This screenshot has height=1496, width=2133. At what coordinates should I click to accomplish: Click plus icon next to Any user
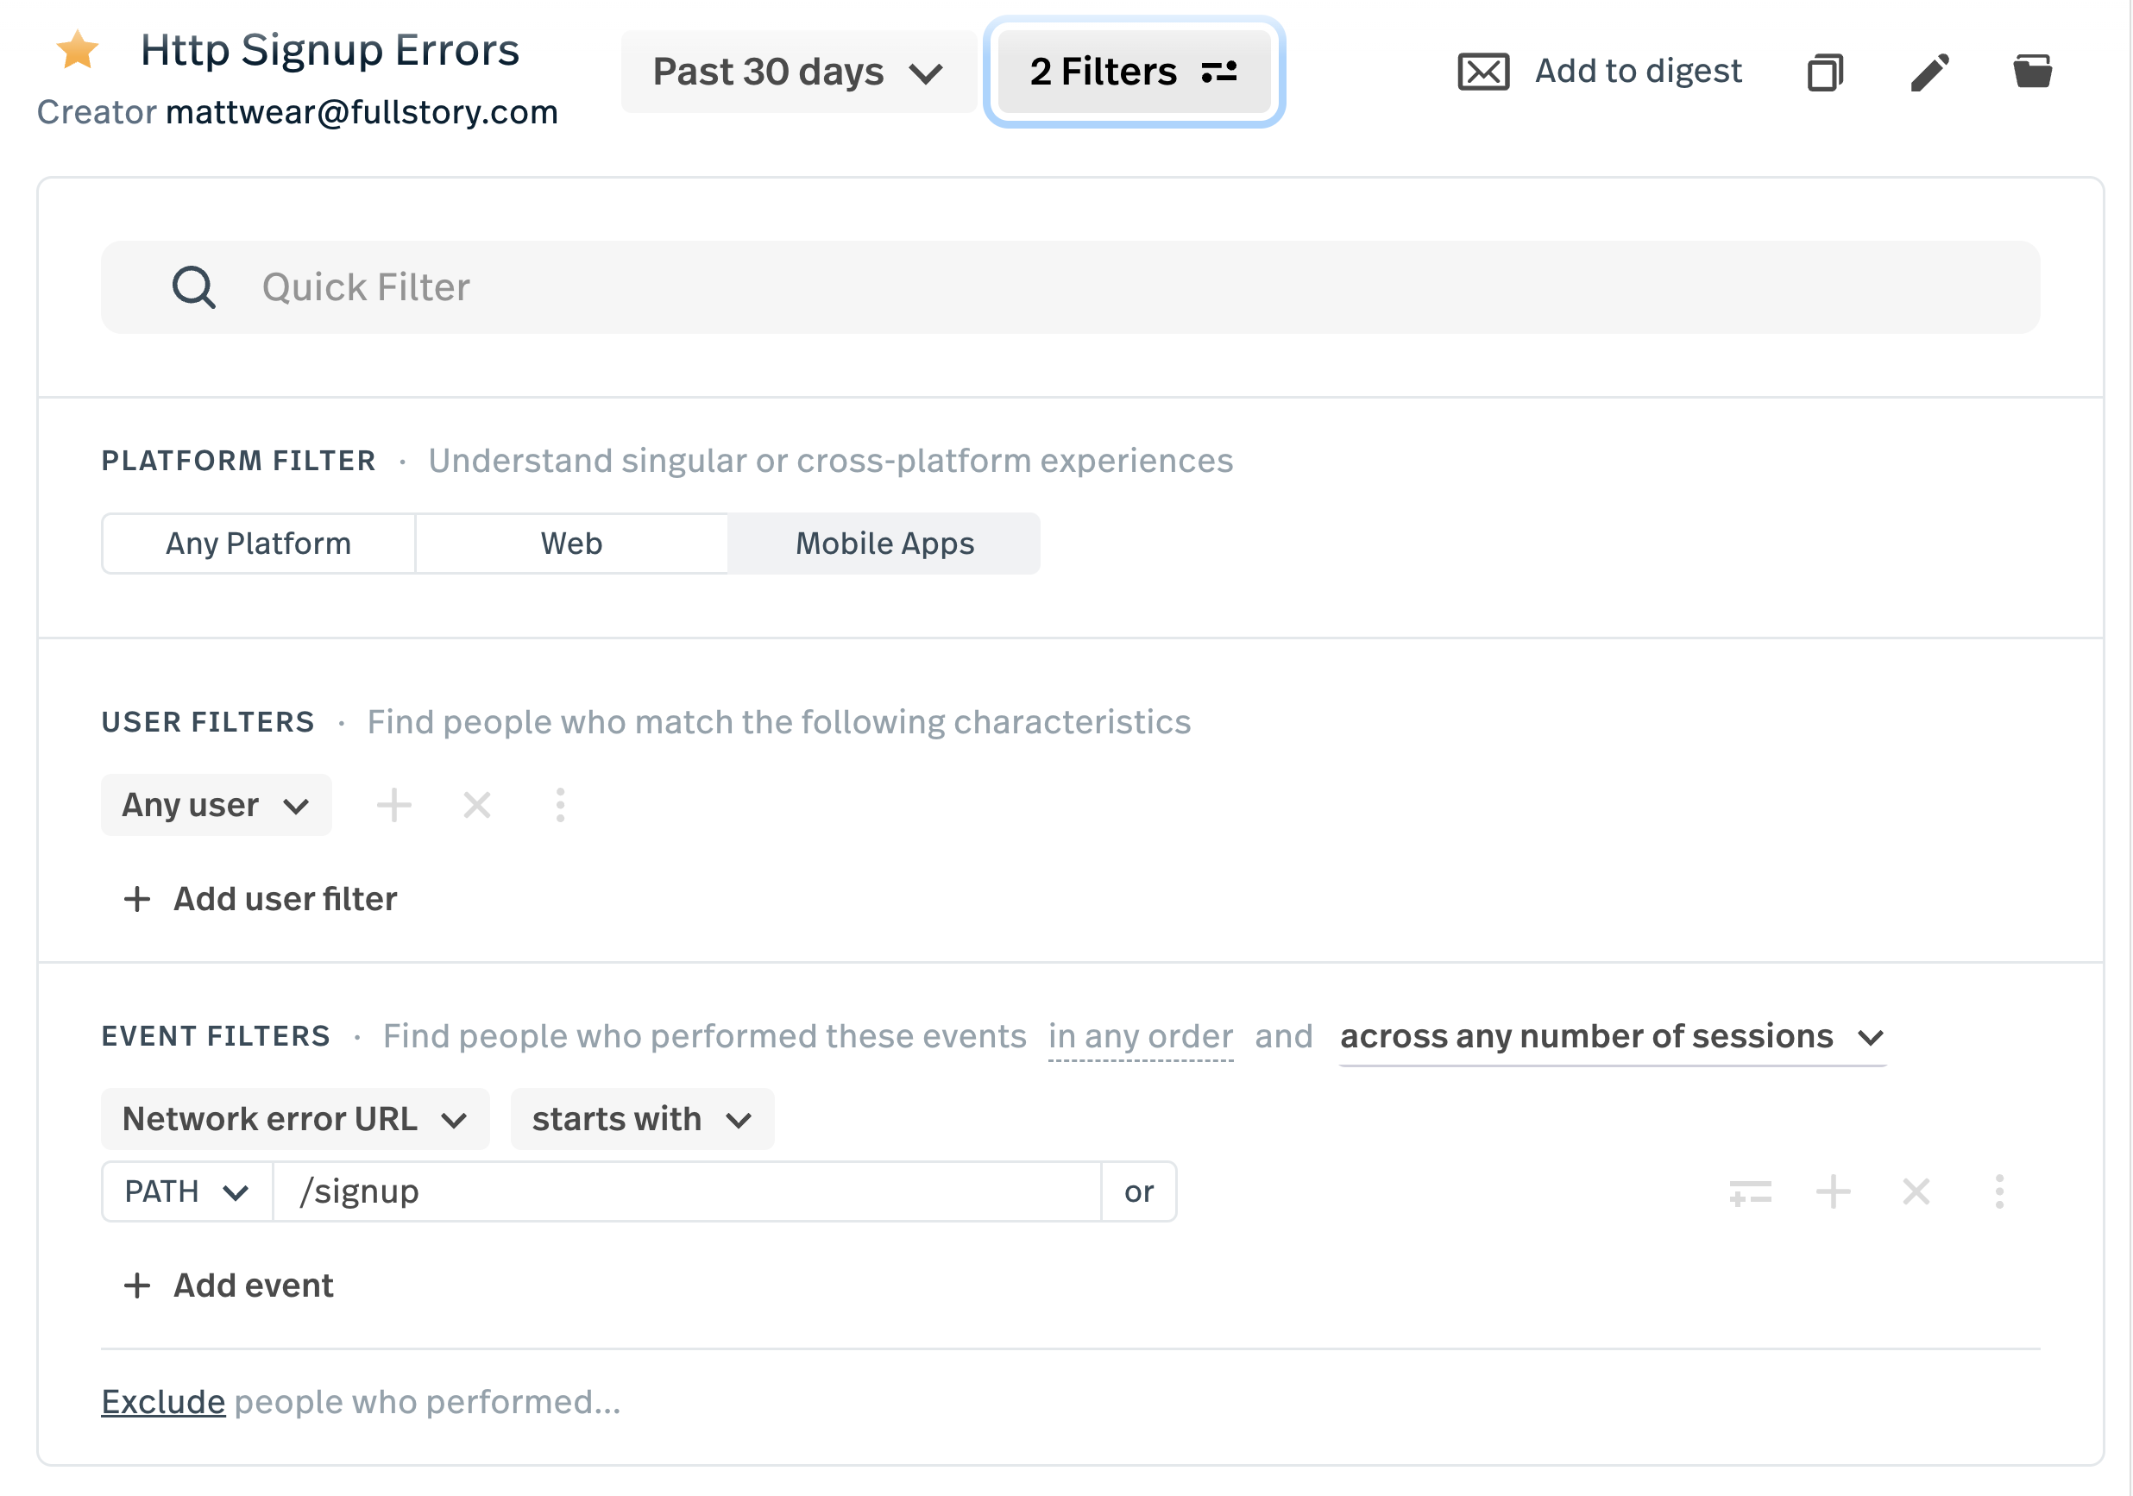pyautogui.click(x=394, y=805)
